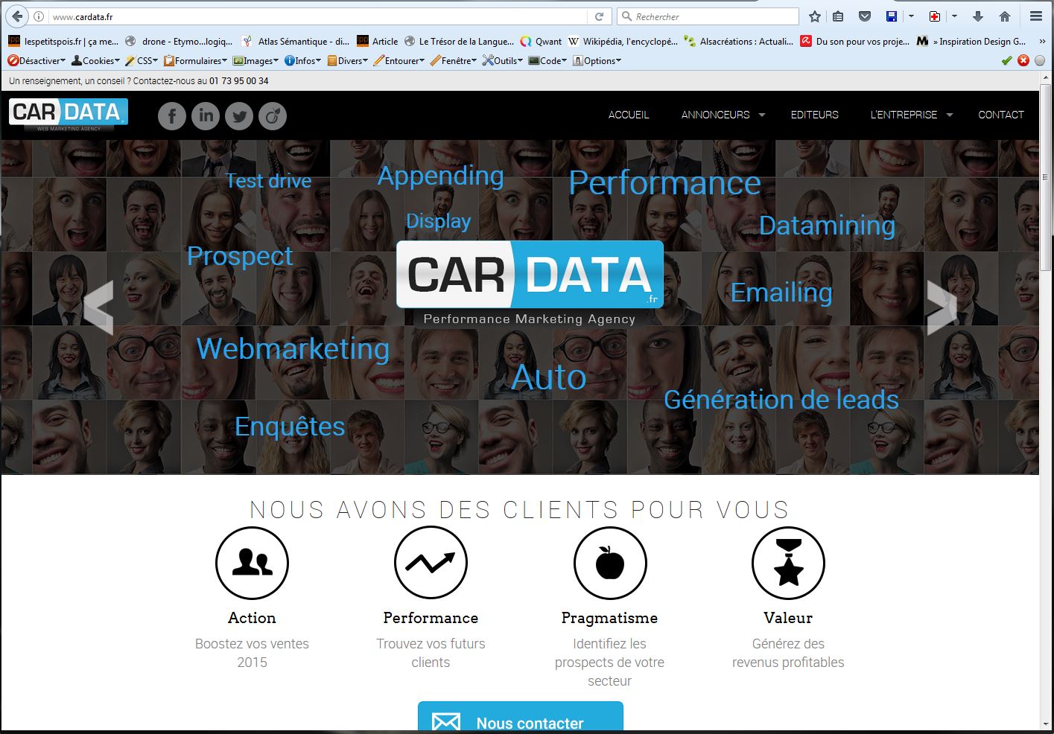
Task: Click the Performance heading under the chart icon
Action: (x=431, y=618)
